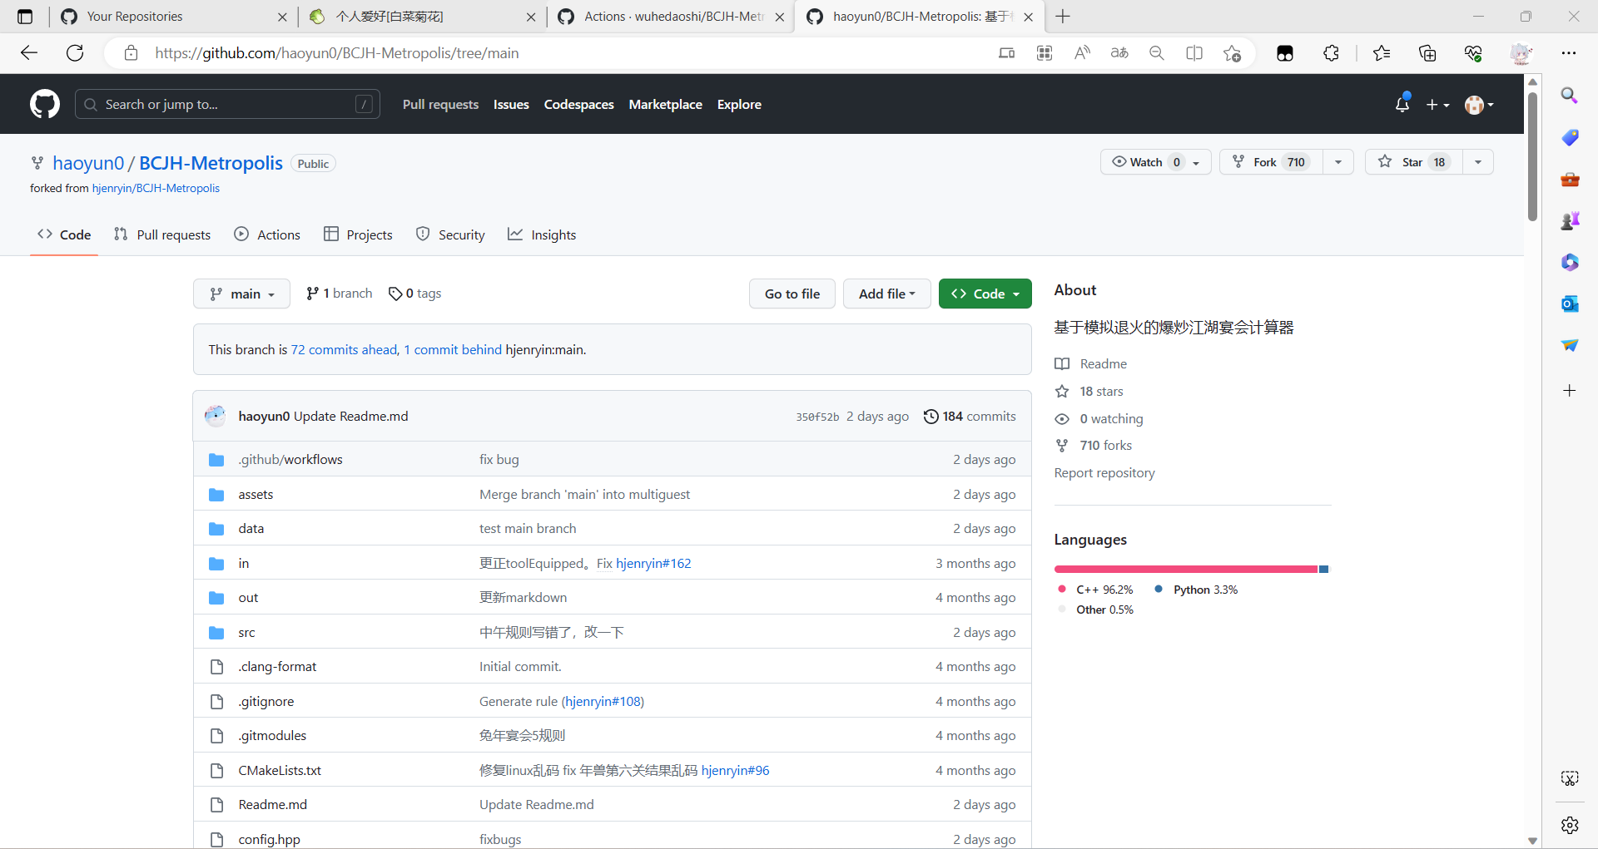The height and width of the screenshot is (849, 1598).
Task: Open the favorites list icon
Action: [x=1382, y=53]
